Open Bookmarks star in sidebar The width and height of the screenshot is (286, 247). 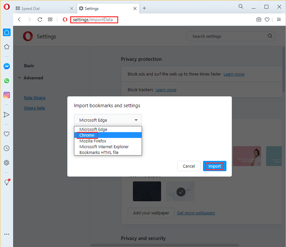[7, 47]
